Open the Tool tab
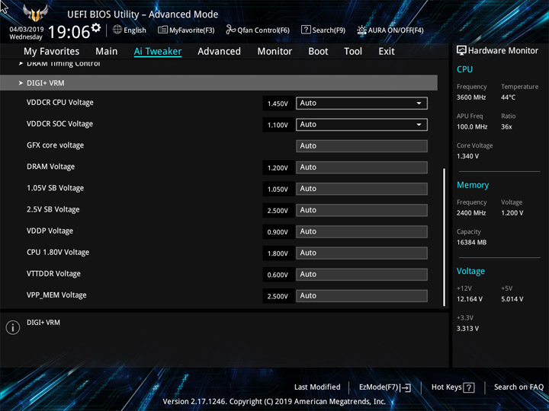Image resolution: width=549 pixels, height=411 pixels. click(353, 52)
